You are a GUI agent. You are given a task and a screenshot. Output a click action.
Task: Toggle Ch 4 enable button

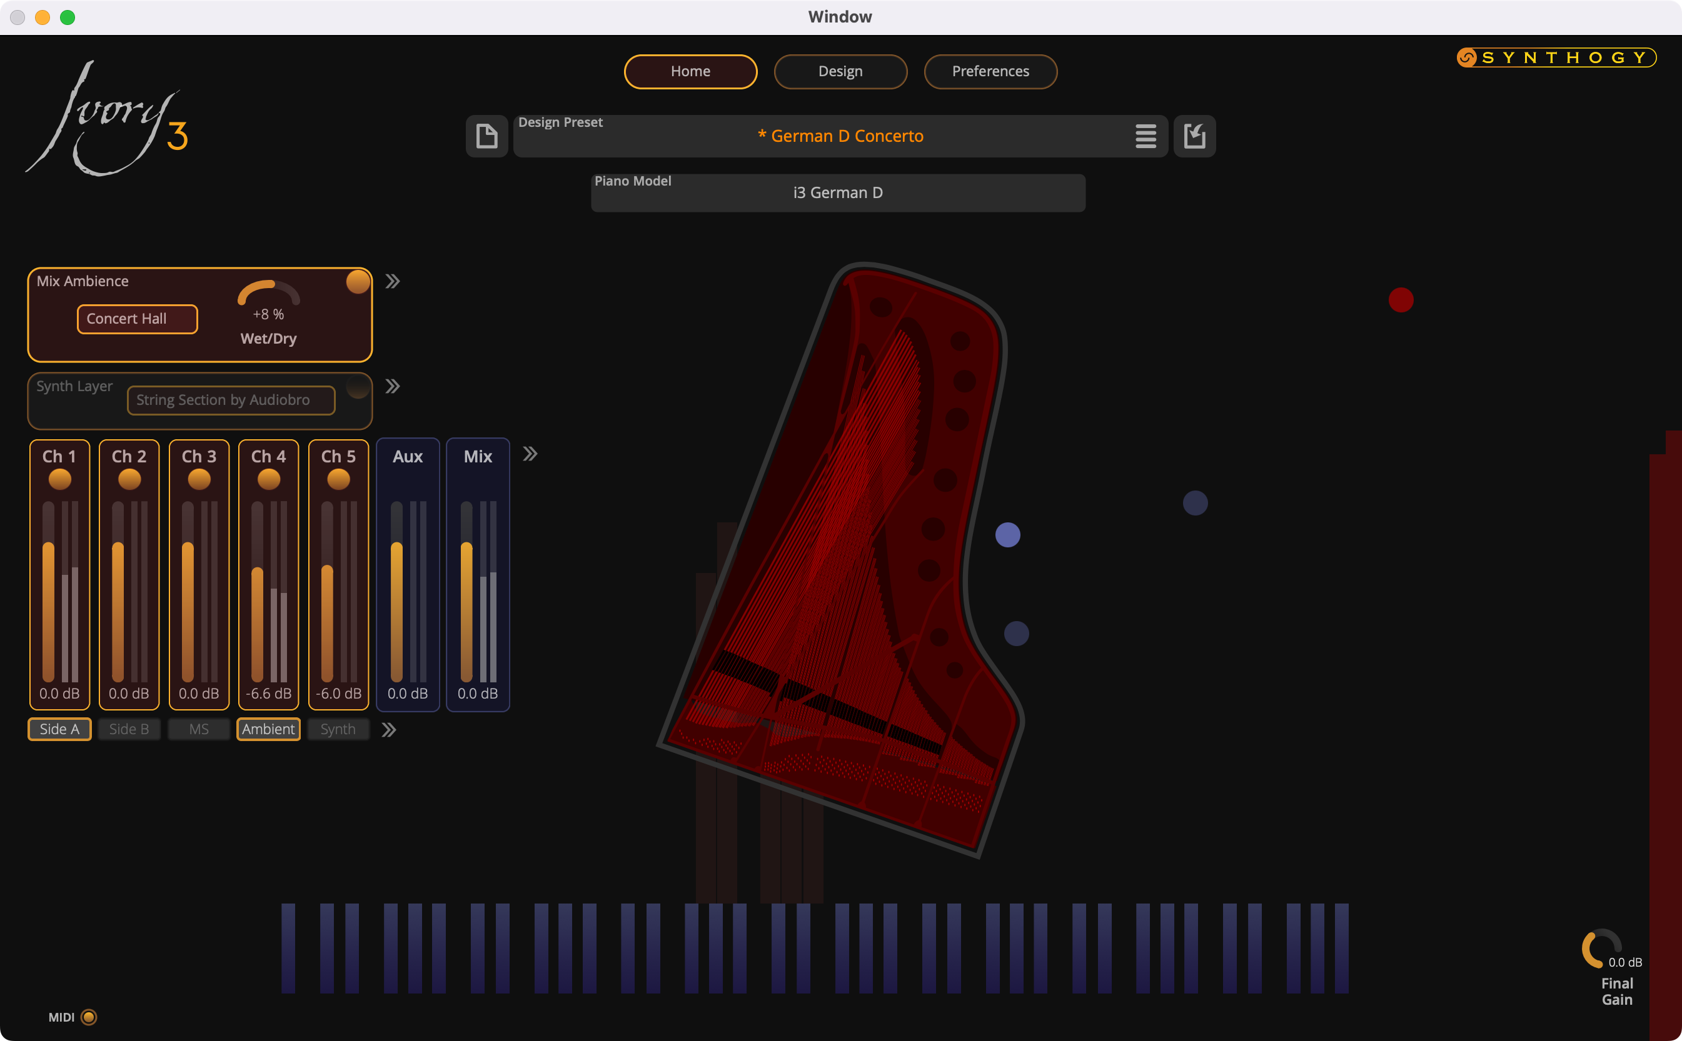click(x=269, y=479)
